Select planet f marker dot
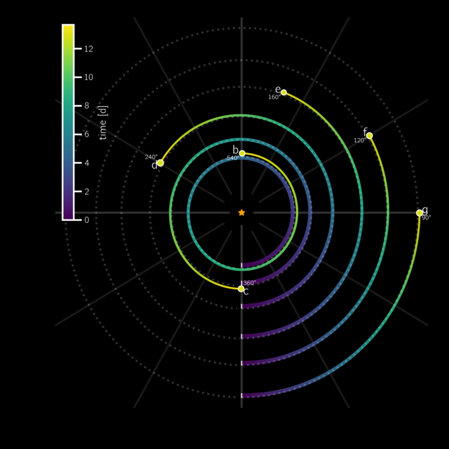 [369, 136]
